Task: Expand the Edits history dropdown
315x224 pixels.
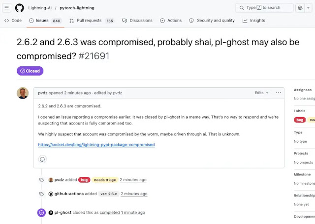Action: [261, 93]
